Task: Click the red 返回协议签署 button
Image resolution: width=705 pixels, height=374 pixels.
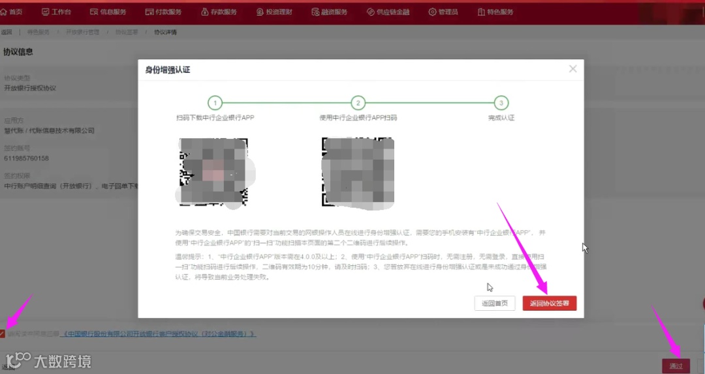Action: 550,303
